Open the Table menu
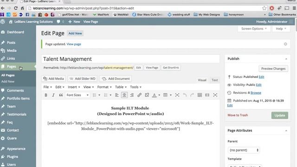 (x=121, y=87)
